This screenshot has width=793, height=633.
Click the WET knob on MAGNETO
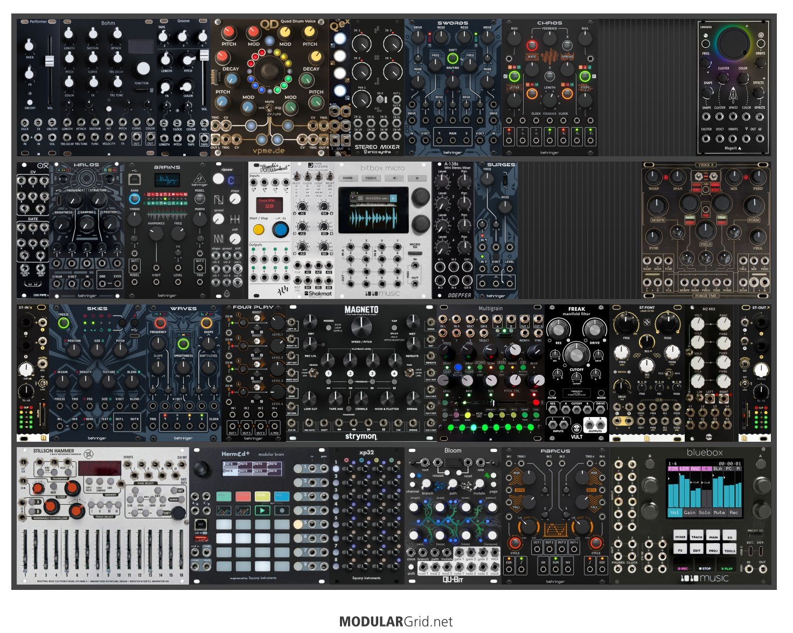tap(412, 322)
